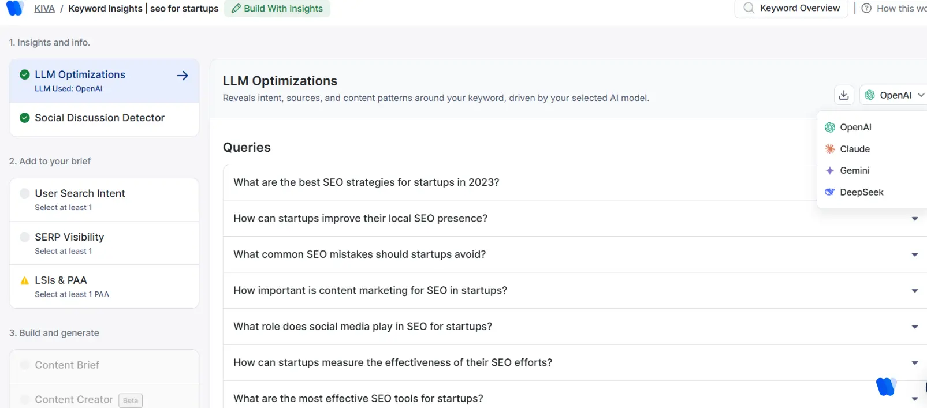Click the green check beside LLM Optimizations
The width and height of the screenshot is (927, 408).
(x=25, y=74)
